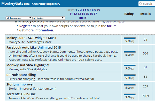Click install count 74
This screenshot has height=101, width=155.
(x=145, y=40)
